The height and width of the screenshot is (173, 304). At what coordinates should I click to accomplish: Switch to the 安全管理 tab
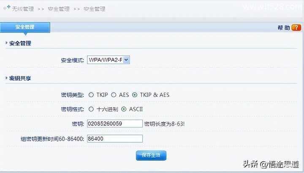tap(25, 27)
